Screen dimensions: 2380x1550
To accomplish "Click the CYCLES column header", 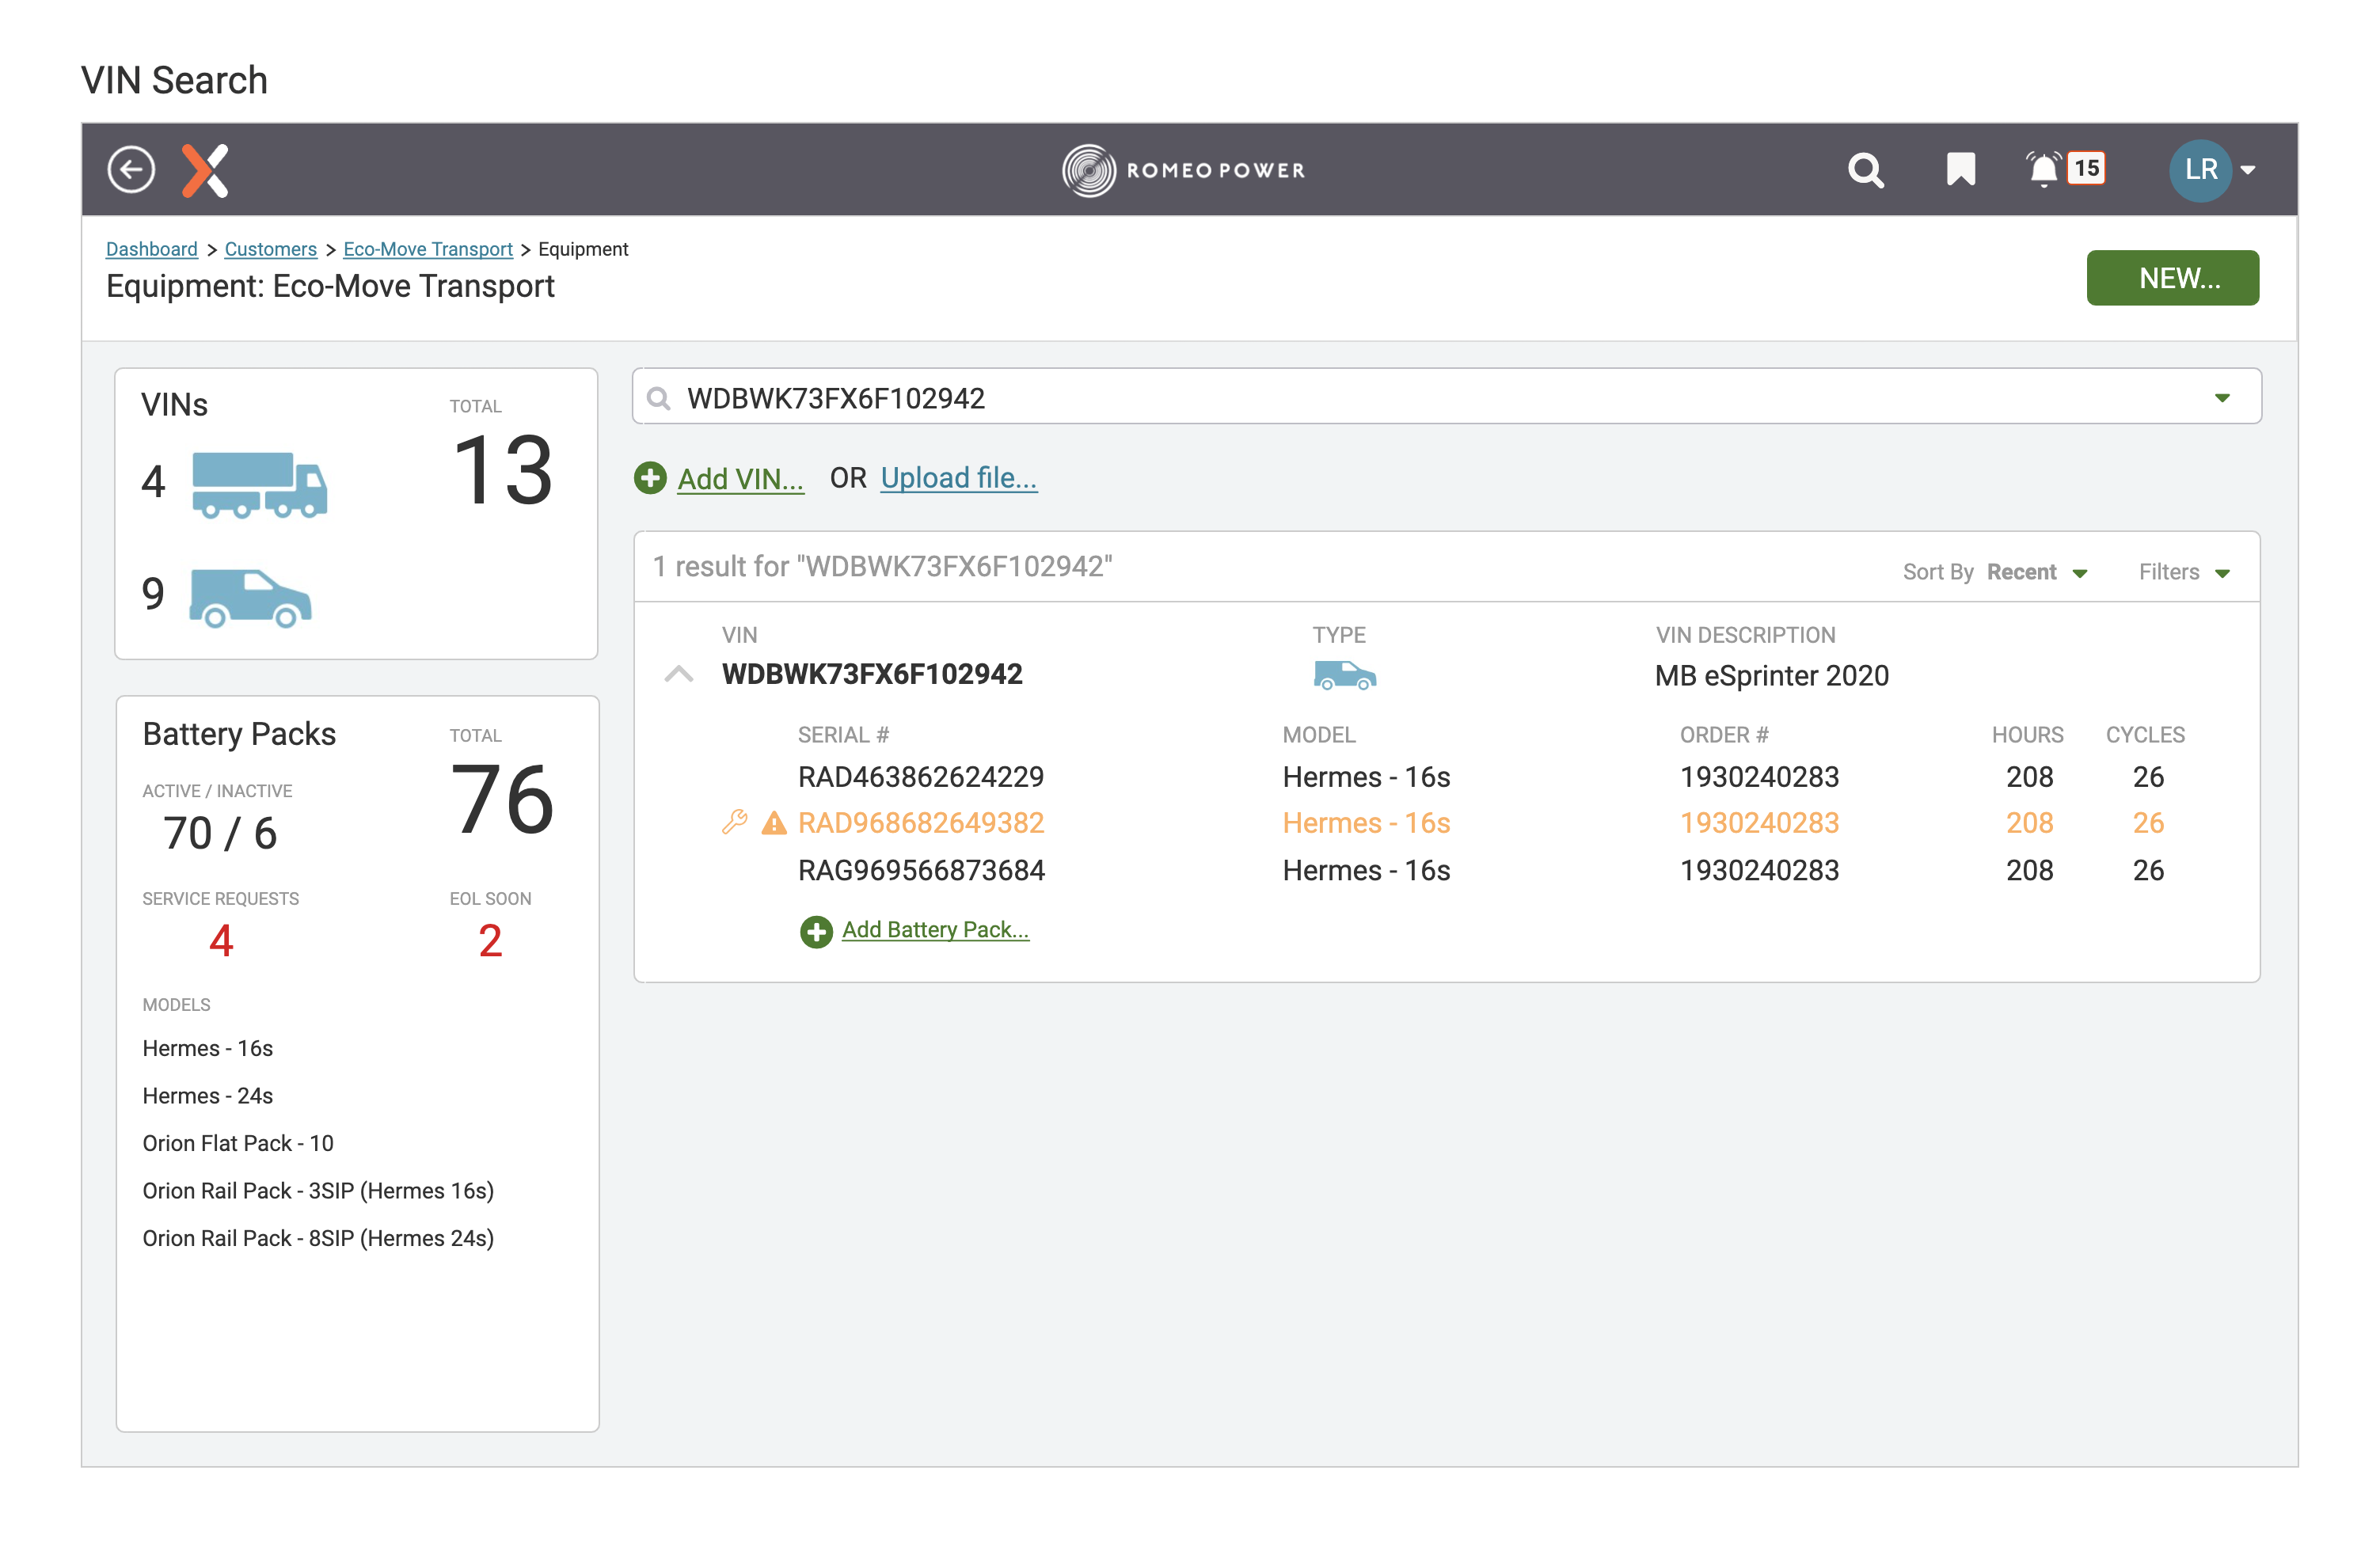I will 2145,735.
